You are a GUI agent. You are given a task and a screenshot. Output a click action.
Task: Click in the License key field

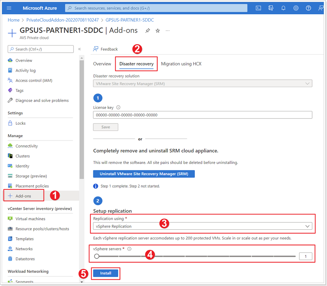[x=203, y=115]
